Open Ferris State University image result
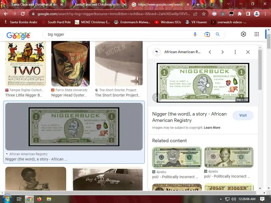271x203 pixels. pos(70,64)
